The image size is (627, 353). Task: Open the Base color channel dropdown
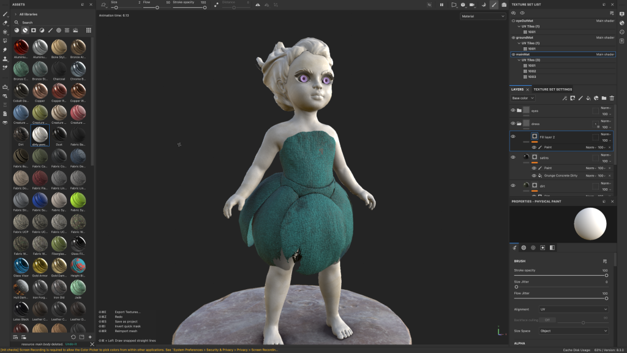coord(523,98)
